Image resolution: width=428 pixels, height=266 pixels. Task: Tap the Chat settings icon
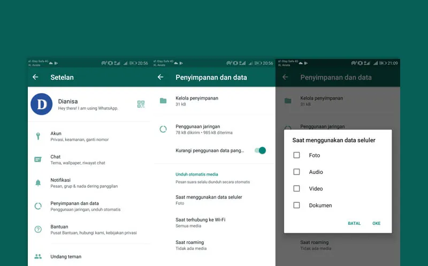pyautogui.click(x=38, y=159)
